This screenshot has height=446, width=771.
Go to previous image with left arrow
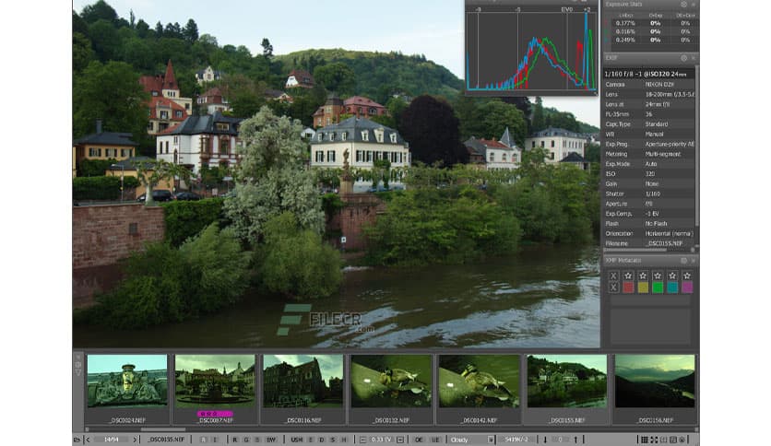tap(88, 440)
